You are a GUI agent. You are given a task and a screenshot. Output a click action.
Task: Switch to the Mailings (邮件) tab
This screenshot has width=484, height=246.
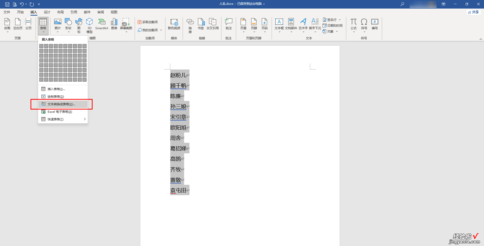click(87, 12)
